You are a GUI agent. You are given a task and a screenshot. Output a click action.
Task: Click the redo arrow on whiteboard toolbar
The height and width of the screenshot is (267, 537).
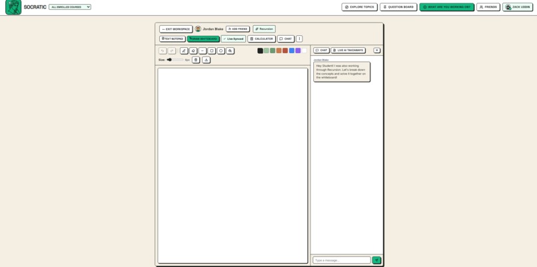pyautogui.click(x=172, y=51)
